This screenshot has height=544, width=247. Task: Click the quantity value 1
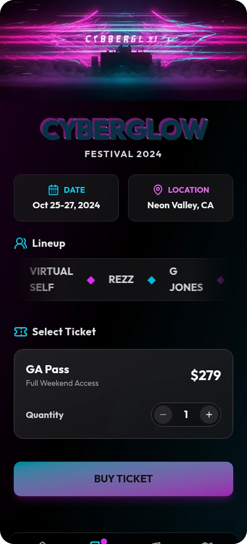click(x=186, y=415)
